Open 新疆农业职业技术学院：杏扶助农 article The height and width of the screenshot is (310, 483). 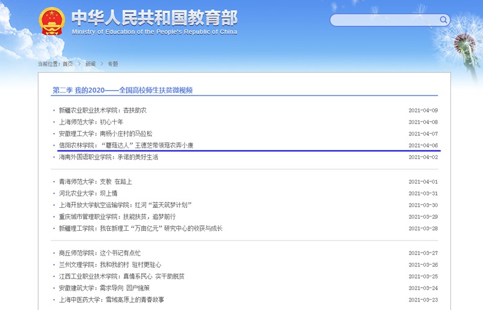pyautogui.click(x=103, y=111)
